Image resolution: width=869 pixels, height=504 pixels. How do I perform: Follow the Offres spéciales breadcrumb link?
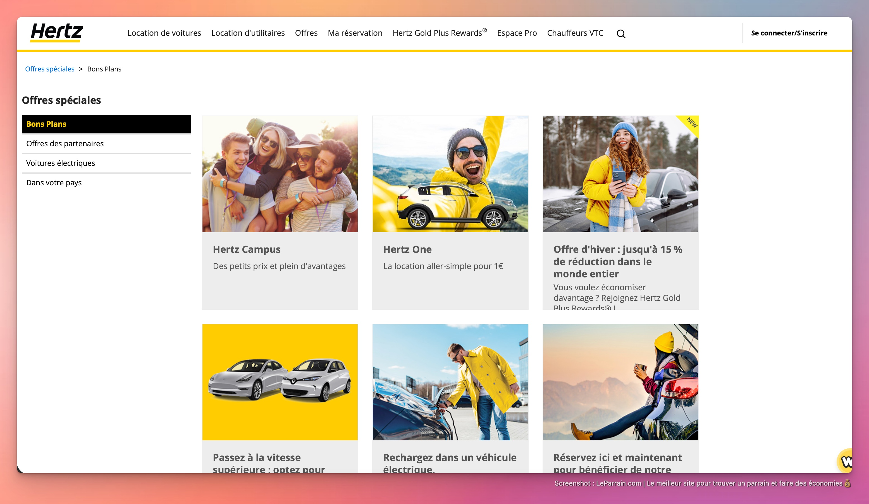point(50,69)
